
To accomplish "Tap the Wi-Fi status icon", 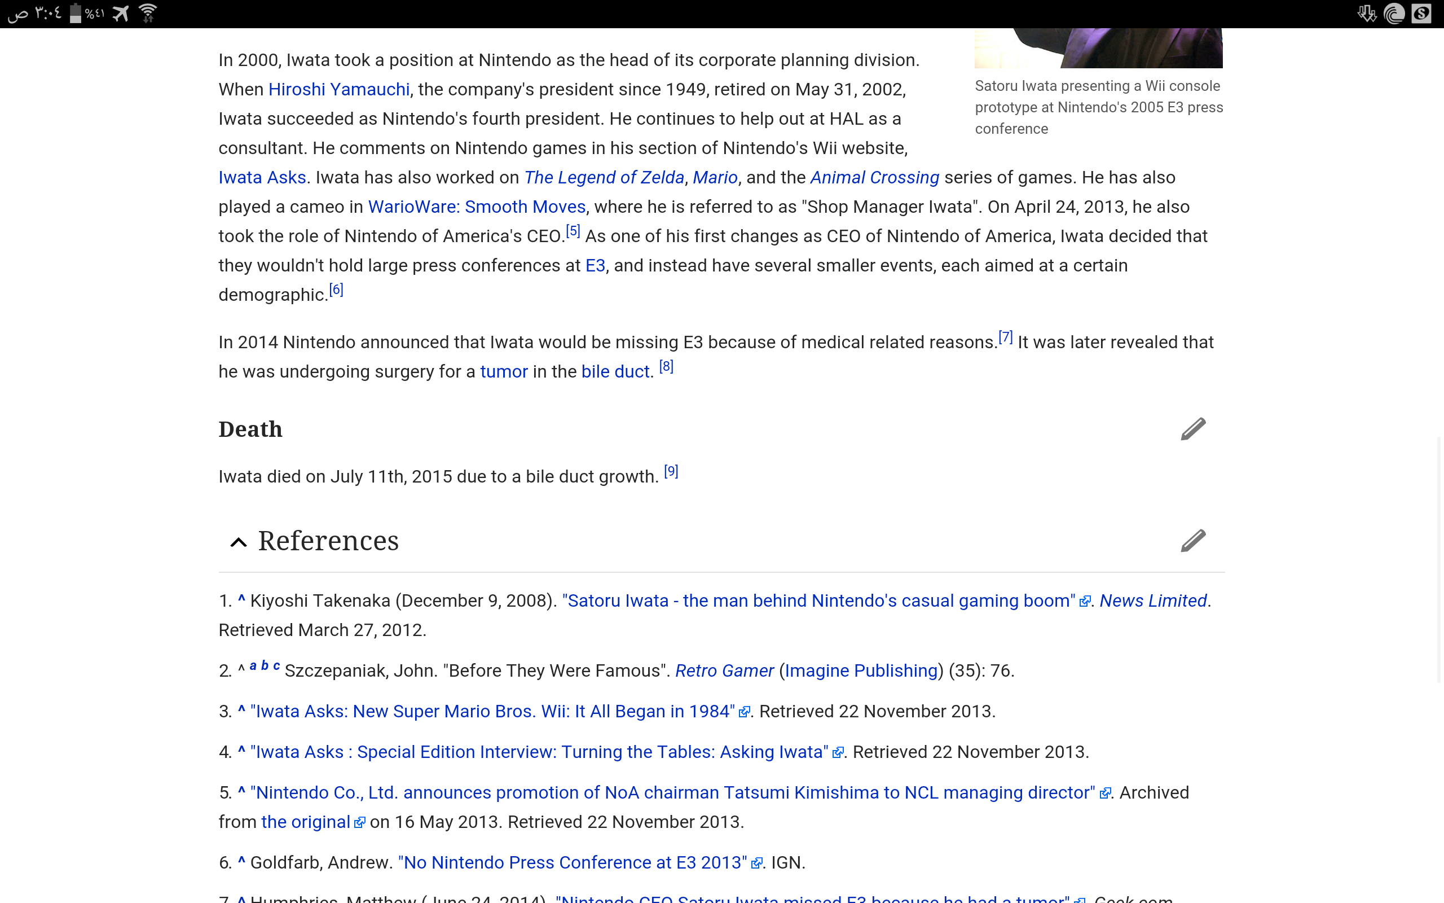I will coord(148,12).
